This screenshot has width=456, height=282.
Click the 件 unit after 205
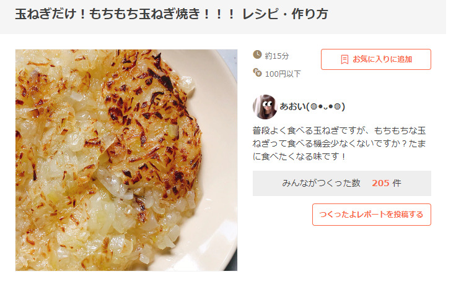point(397,183)
